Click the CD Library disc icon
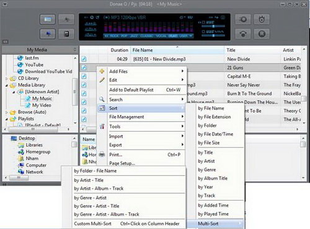 click(13, 78)
